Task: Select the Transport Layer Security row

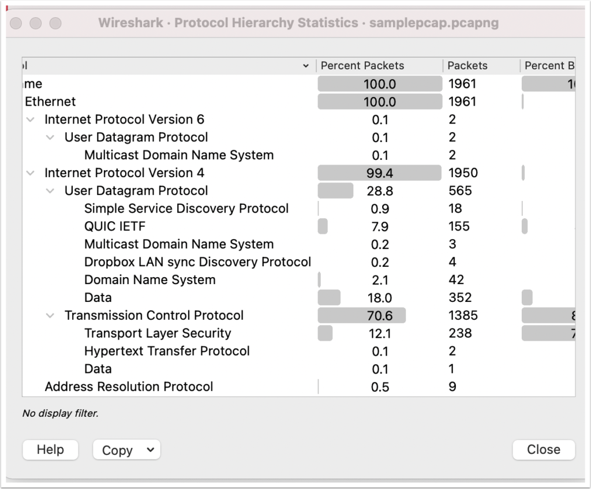Action: pos(158,333)
